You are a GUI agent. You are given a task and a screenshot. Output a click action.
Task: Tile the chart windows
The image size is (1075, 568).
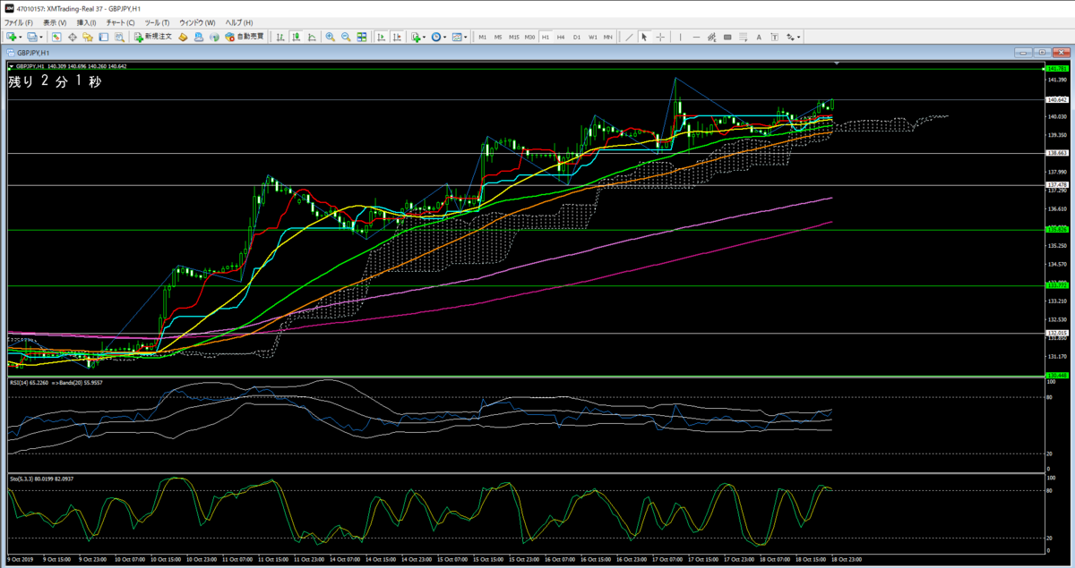(x=361, y=37)
